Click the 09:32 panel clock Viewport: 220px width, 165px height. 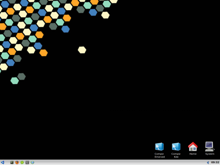coord(215,163)
